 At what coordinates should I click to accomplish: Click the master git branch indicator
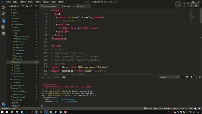(5, 108)
